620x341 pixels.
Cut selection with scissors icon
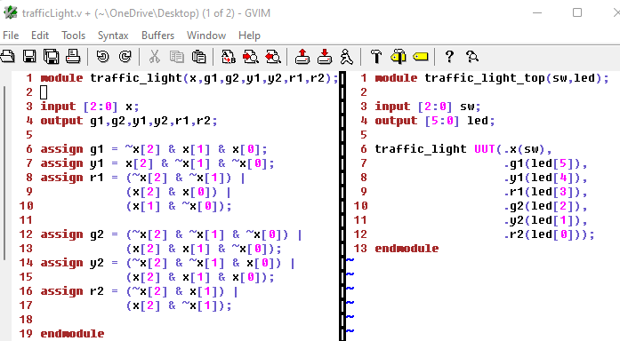point(155,57)
